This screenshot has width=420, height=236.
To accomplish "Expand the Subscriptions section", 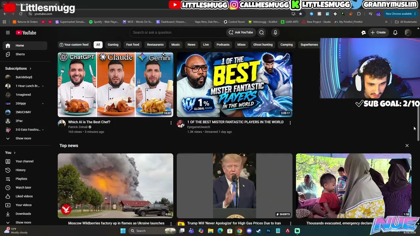I will click(18, 69).
